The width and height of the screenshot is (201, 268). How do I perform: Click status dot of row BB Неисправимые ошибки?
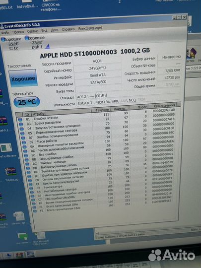27,160
